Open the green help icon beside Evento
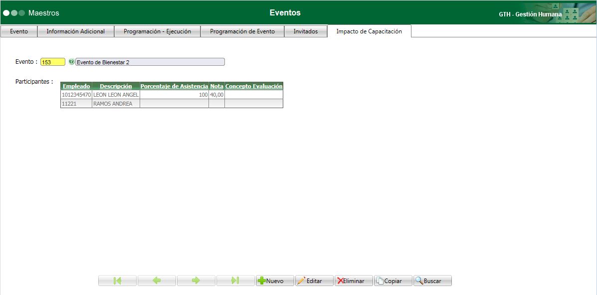The width and height of the screenshot is (597, 295). tap(71, 62)
